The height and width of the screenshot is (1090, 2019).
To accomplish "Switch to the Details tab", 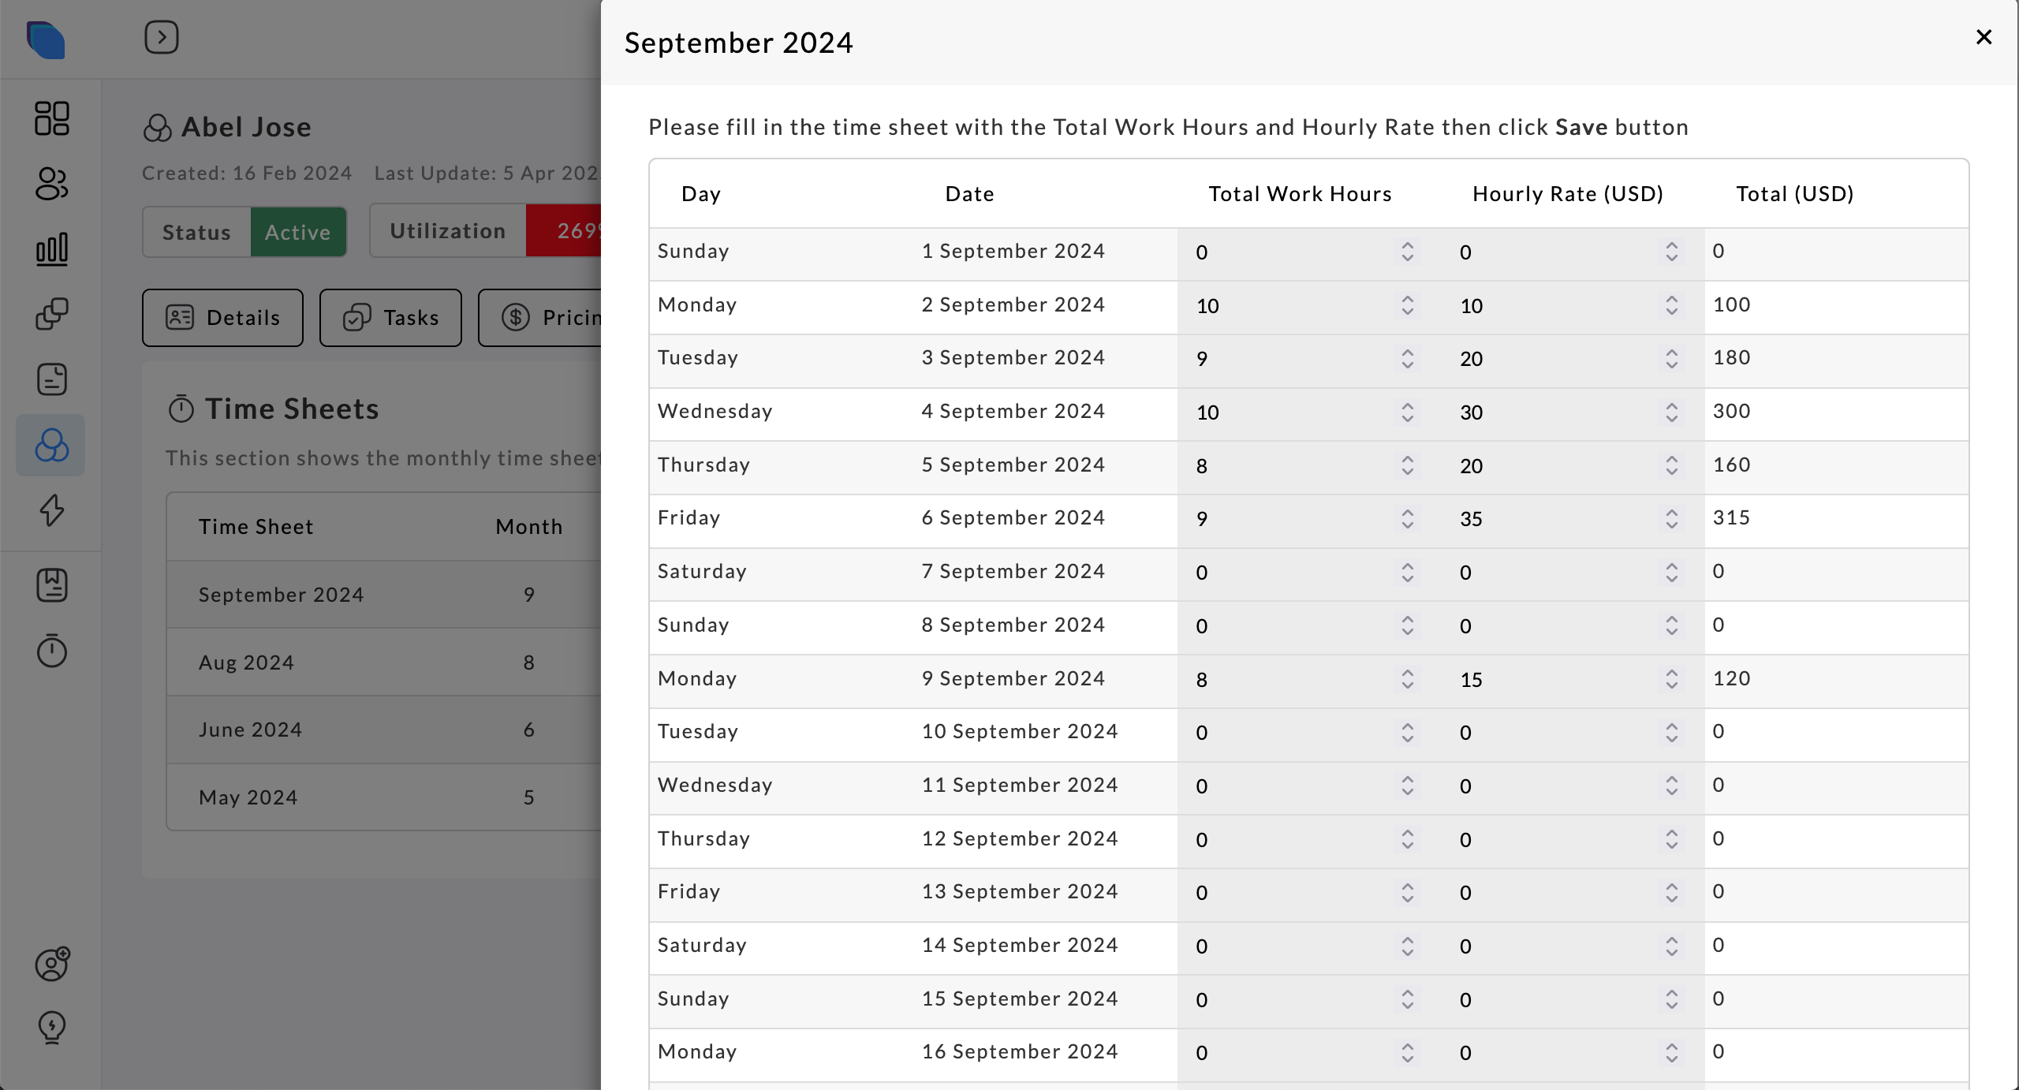I will 222,318.
